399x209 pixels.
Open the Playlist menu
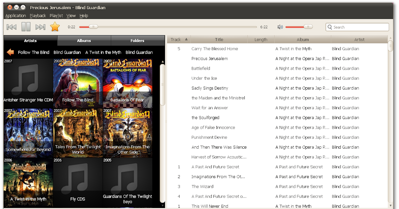tap(56, 16)
